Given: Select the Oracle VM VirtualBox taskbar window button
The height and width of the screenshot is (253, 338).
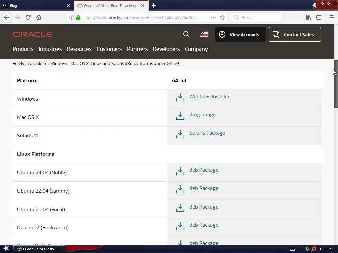Looking at the screenshot, I should 39,249.
